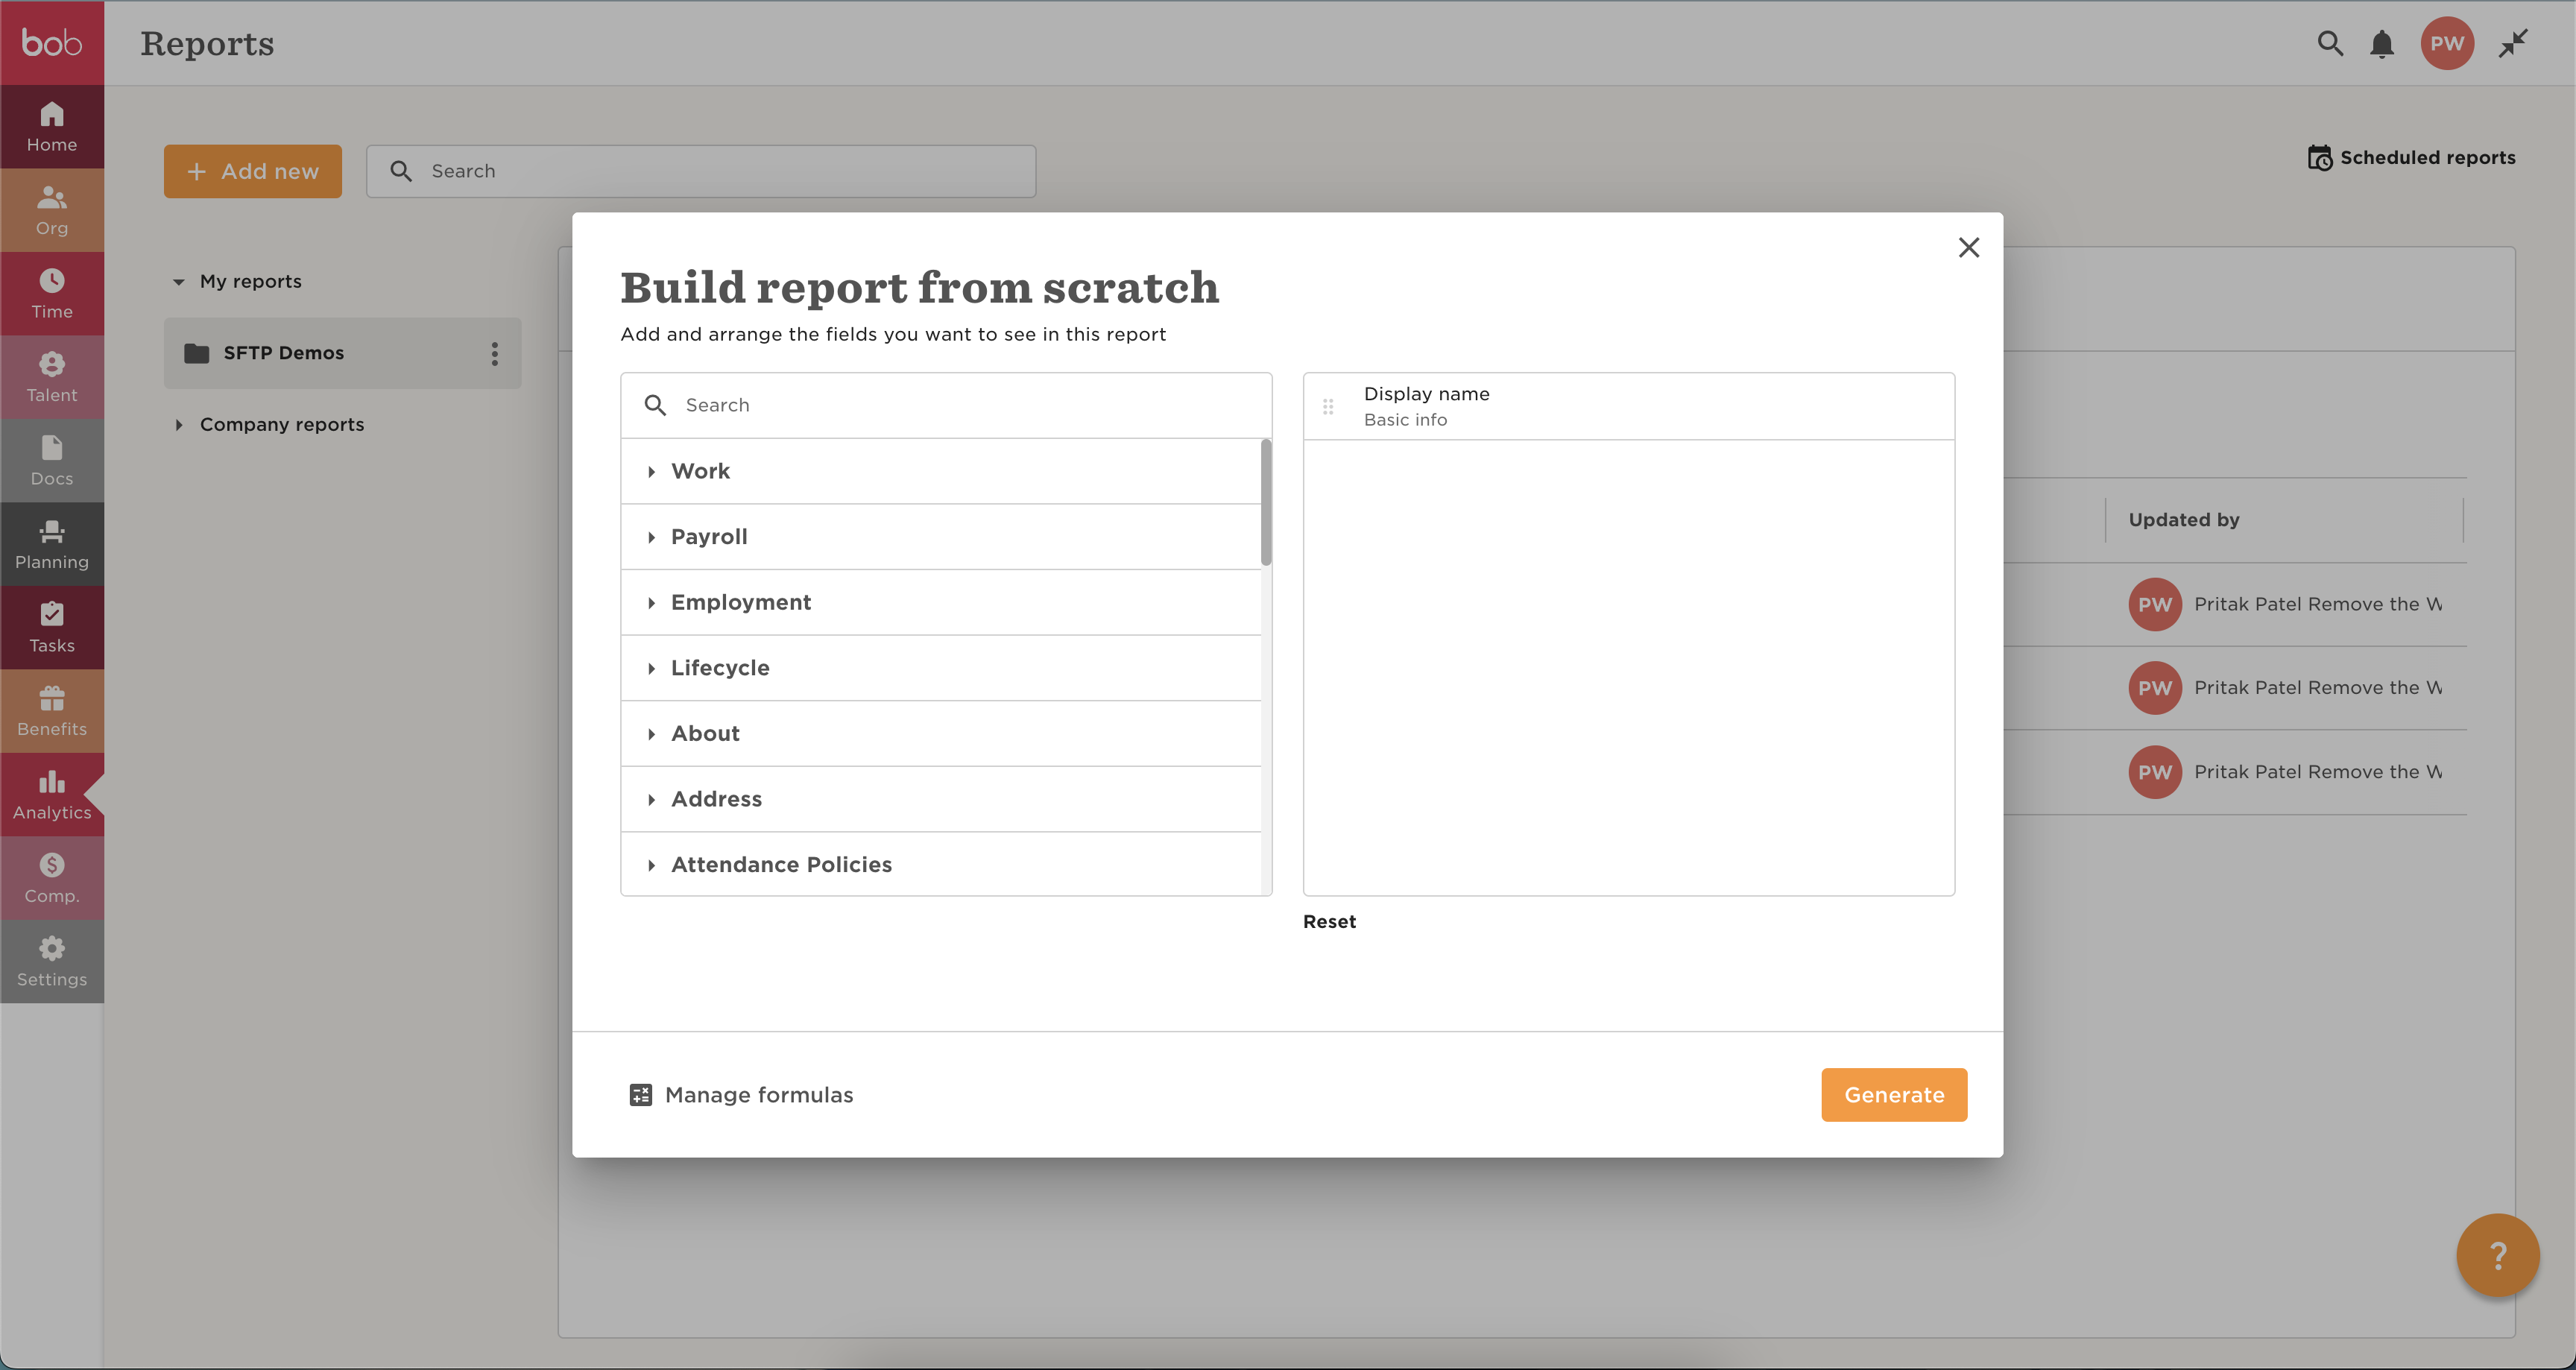Click the Generate button

tap(1893, 1095)
